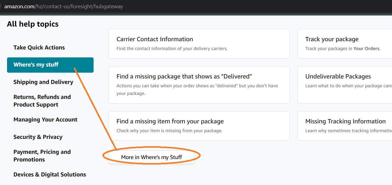Choose Devices & Digital Solutions topic
The height and width of the screenshot is (185, 392).
50,175
